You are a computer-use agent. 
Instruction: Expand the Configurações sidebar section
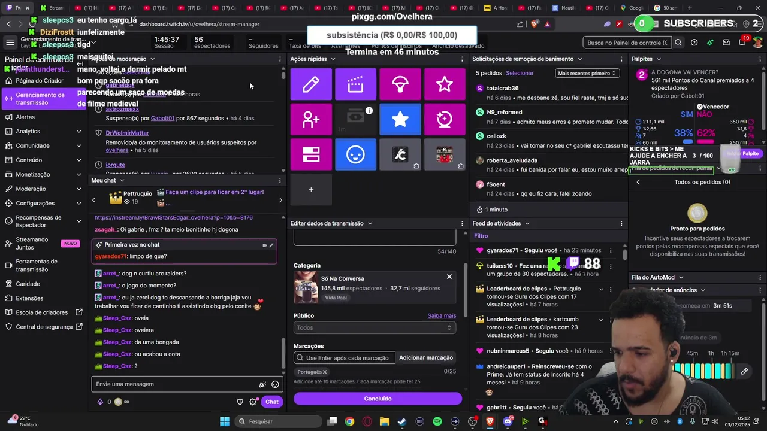click(x=78, y=203)
